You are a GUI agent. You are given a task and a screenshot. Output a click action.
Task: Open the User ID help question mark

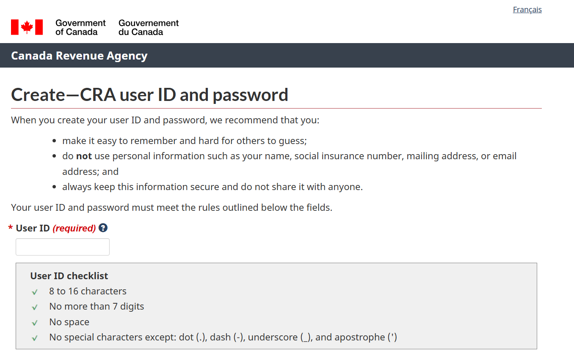point(103,228)
